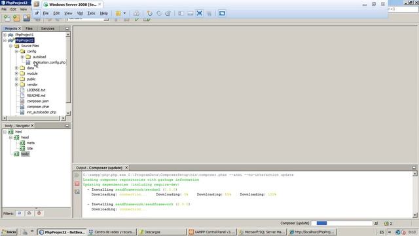
Task: Click NetBeans Save All toolbar icon
Action: (x=26, y=18)
